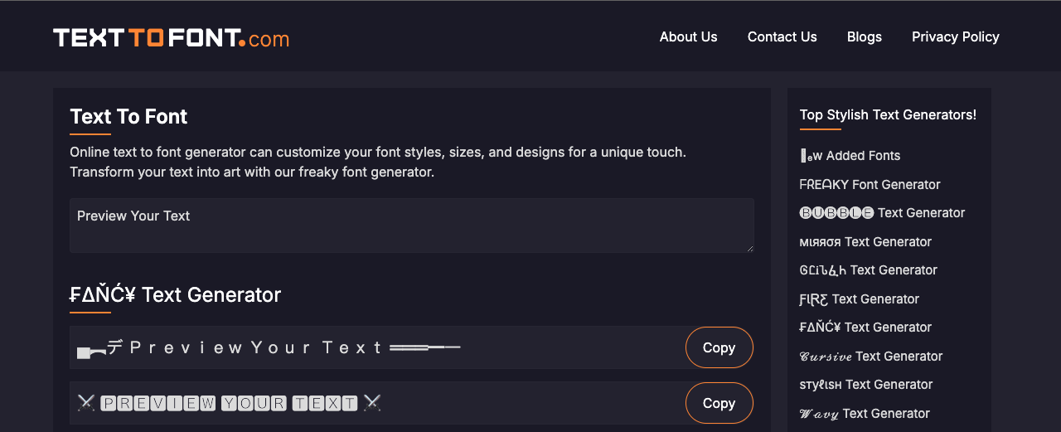1061x432 pixels.
Task: Open the Cursive Text Generator link
Action: [x=870, y=357]
